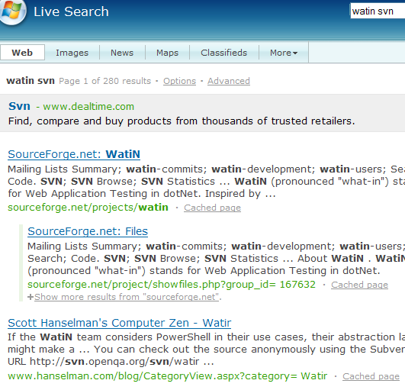Click the ad text "Find, compare and buy products"
Viewport: 405px width, 390px height.
(90, 121)
